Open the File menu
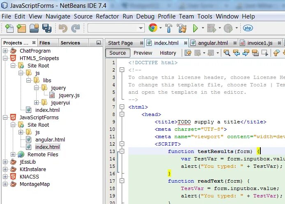The height and width of the screenshot is (204, 285). 6,16
